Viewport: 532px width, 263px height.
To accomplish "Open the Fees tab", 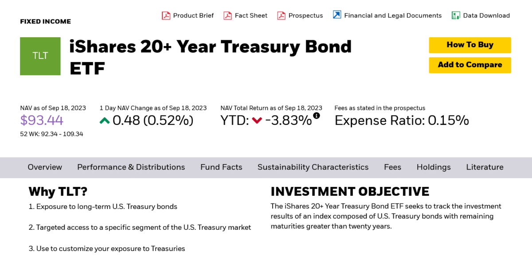I will click(x=393, y=167).
